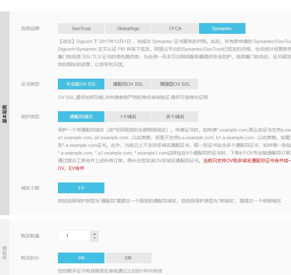Image resolution: width=291 pixels, height=275 pixels.
Task: Choose 多个域名 protection type
Action: click(175, 116)
